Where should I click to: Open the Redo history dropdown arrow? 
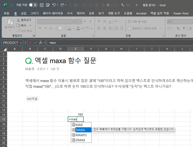[x=66, y=5]
